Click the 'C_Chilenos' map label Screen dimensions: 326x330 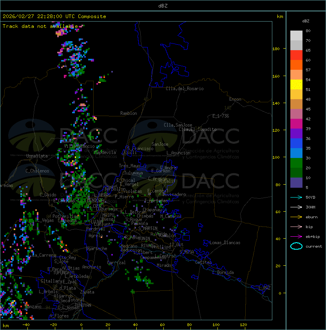(37, 171)
